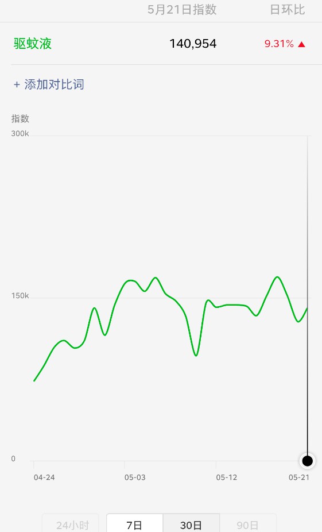Click the 添加对比词 link
The width and height of the screenshot is (322, 532).
click(54, 84)
